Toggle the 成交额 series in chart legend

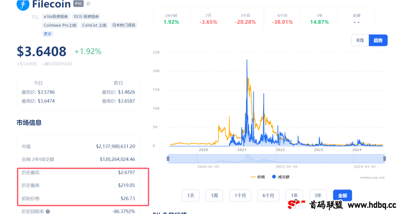(281, 177)
